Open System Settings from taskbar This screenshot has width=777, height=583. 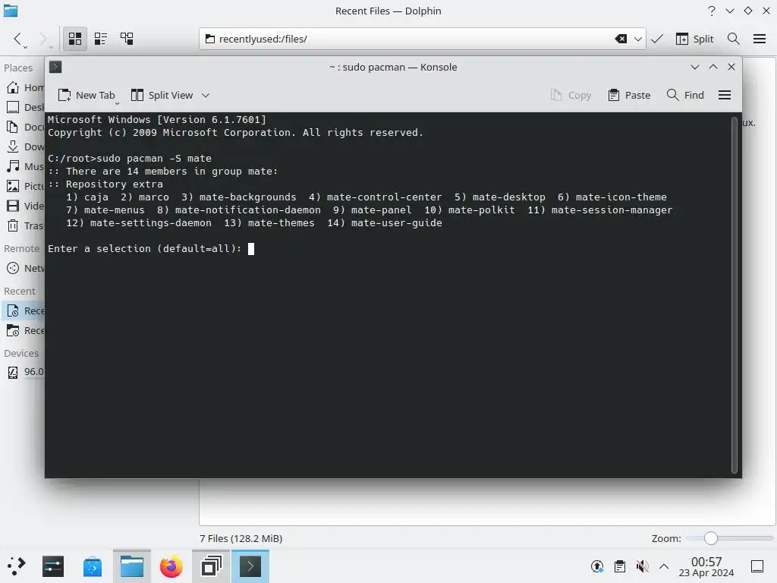click(x=52, y=566)
